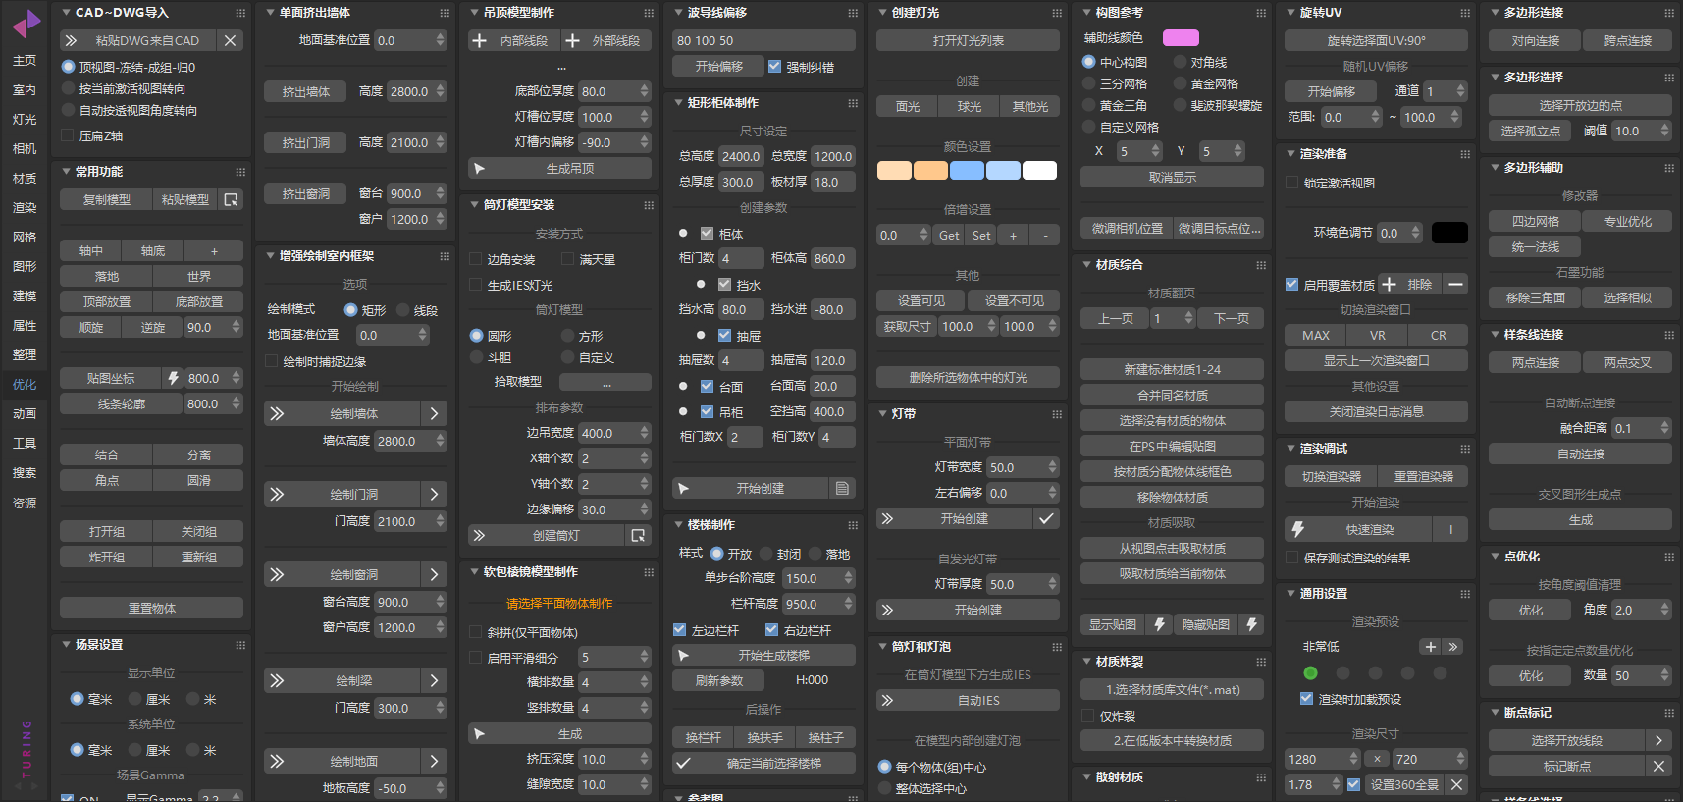Click the pink 辅助线颜色 swatch

[1181, 37]
